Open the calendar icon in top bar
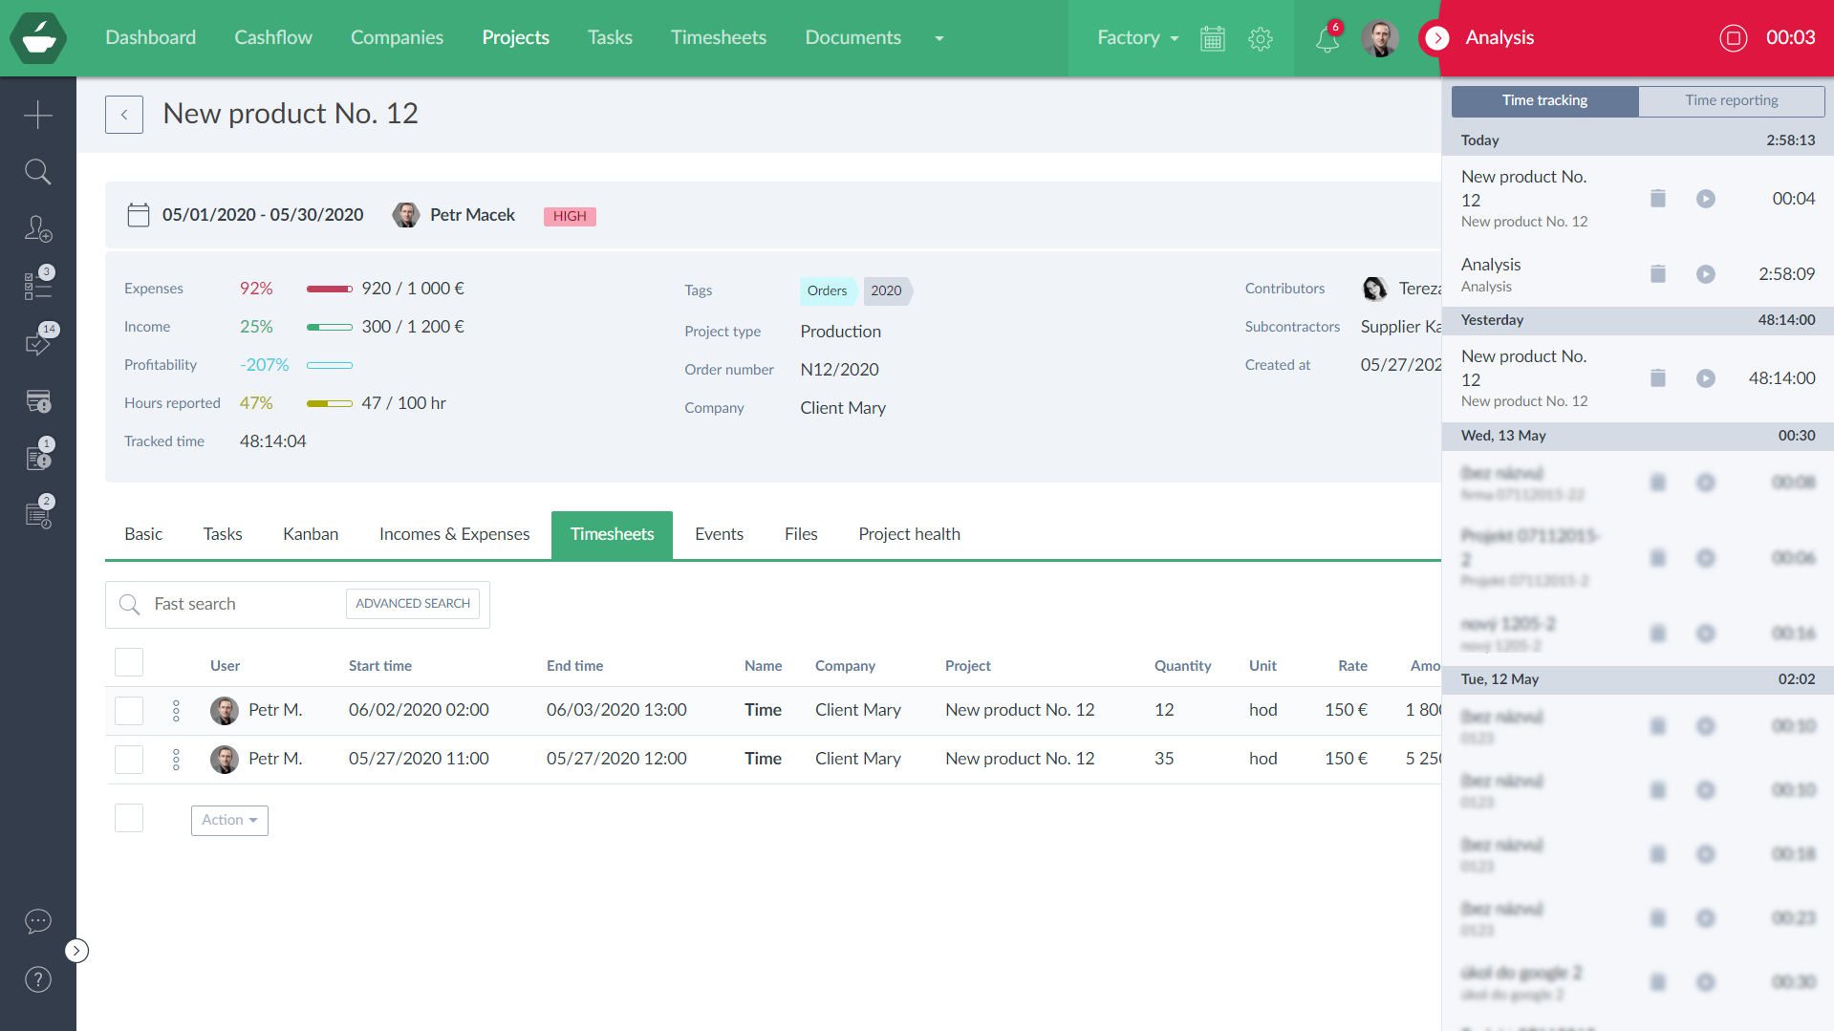This screenshot has height=1031, width=1834. tap(1212, 38)
